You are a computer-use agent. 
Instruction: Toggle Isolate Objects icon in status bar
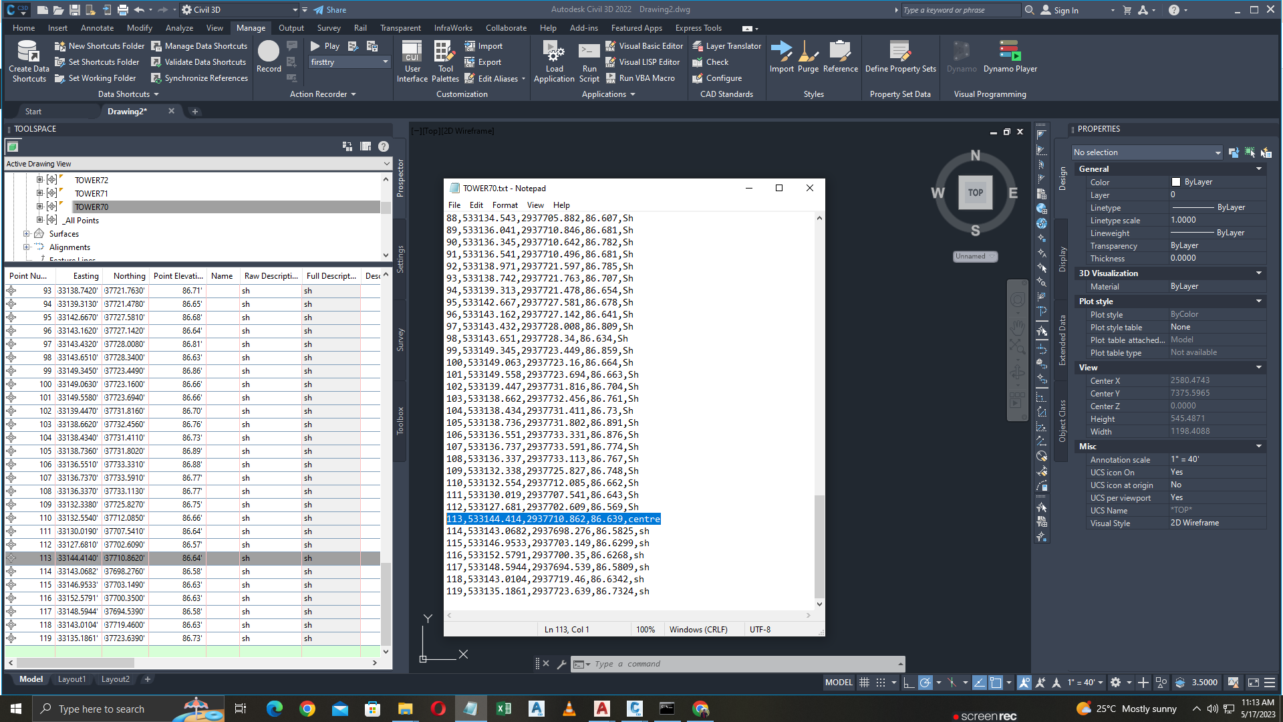pos(1161,683)
